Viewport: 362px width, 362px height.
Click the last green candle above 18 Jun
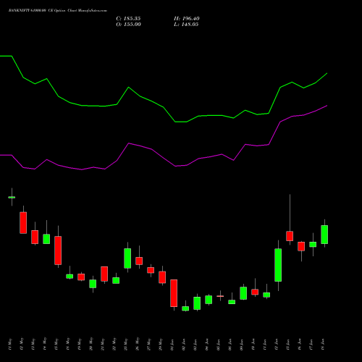coord(324,235)
